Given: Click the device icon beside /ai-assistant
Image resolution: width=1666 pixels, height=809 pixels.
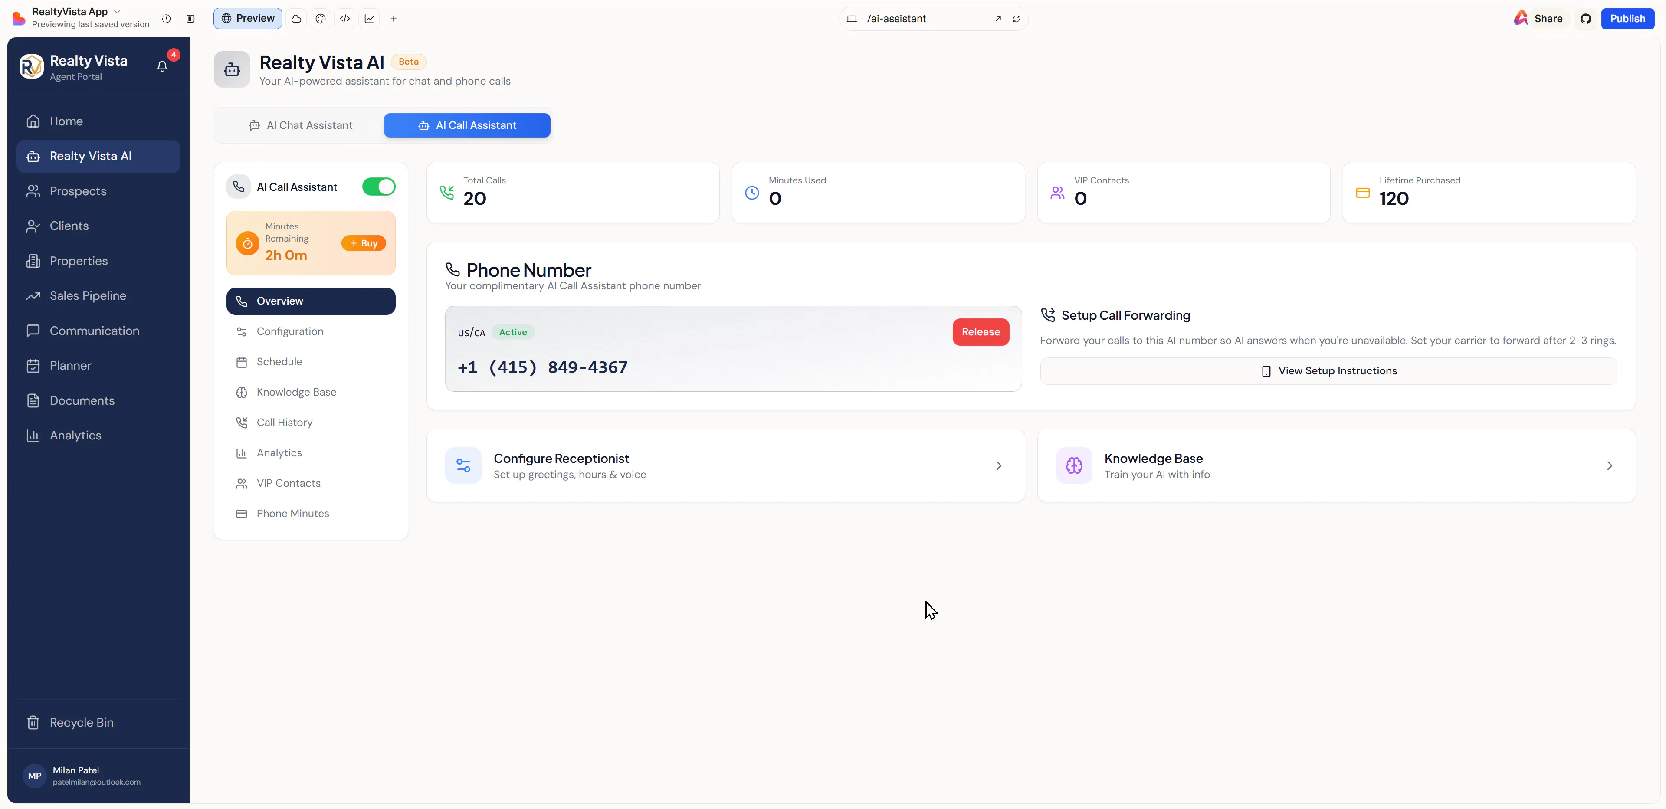Looking at the screenshot, I should [x=852, y=19].
